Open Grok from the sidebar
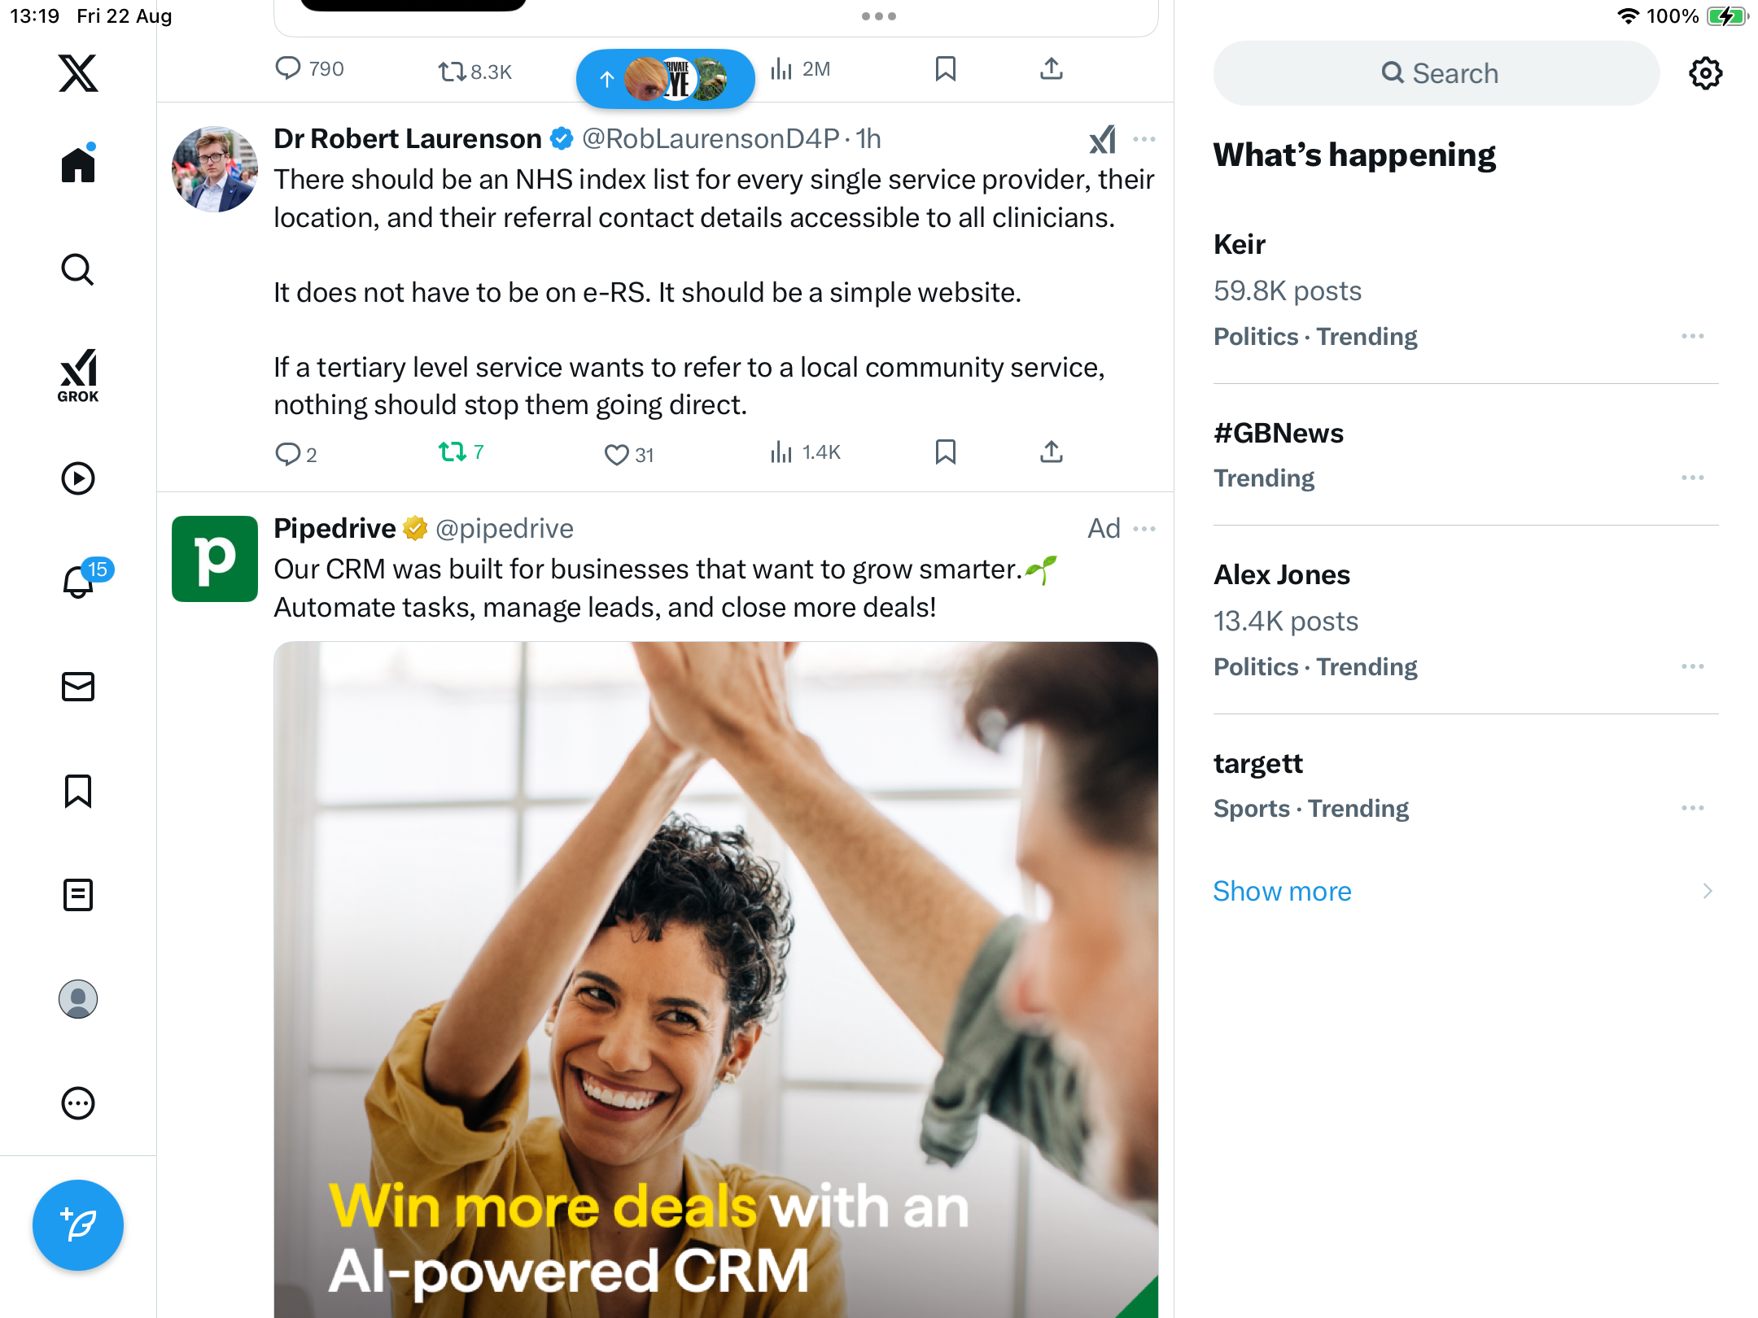 click(78, 375)
